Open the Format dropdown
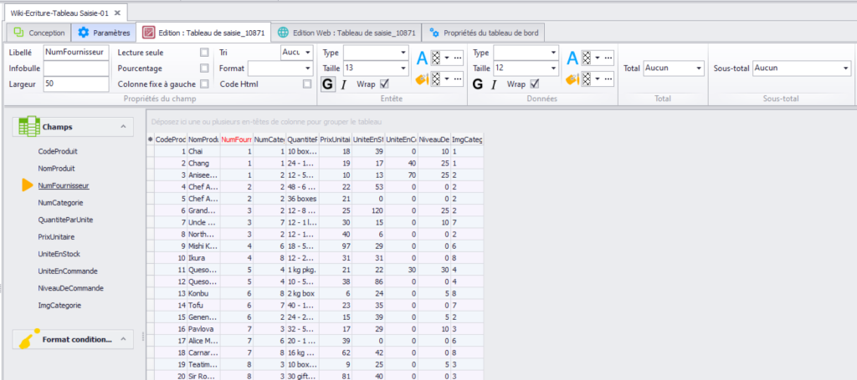Viewport: 857px width, 380px height. 308,68
